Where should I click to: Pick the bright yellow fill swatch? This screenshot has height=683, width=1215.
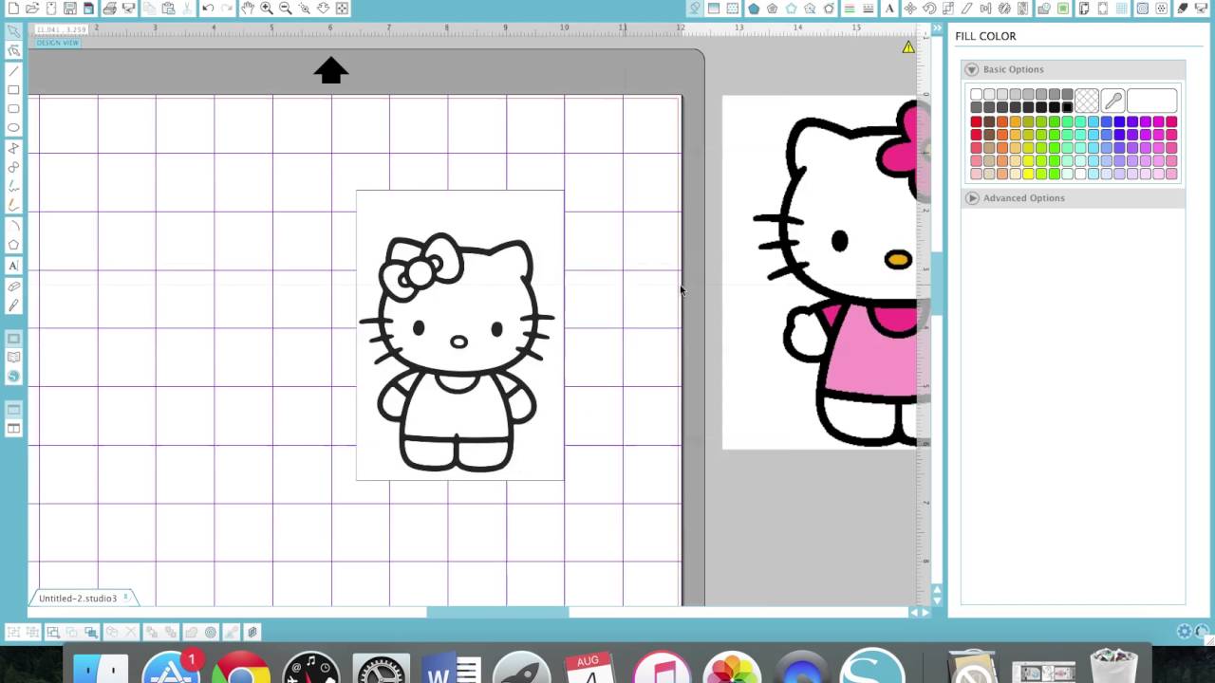click(x=1028, y=175)
